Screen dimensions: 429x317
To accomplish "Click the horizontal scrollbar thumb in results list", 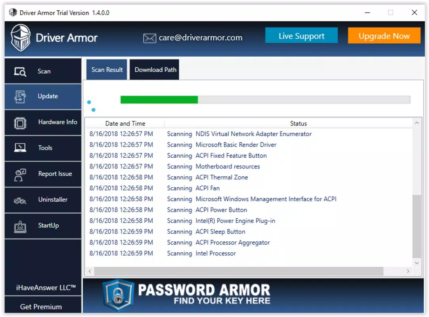I will (239, 271).
